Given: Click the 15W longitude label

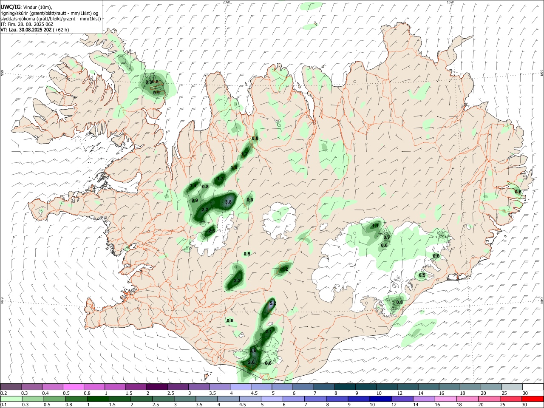Looking at the screenshot, I should pyautogui.click(x=450, y=2).
